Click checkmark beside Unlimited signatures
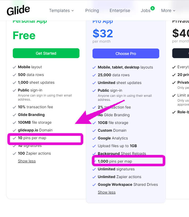 click(x=94, y=169)
